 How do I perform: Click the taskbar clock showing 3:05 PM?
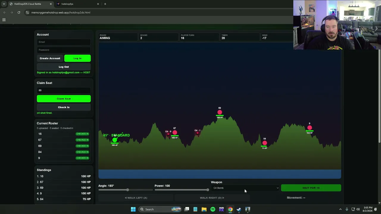368,209
